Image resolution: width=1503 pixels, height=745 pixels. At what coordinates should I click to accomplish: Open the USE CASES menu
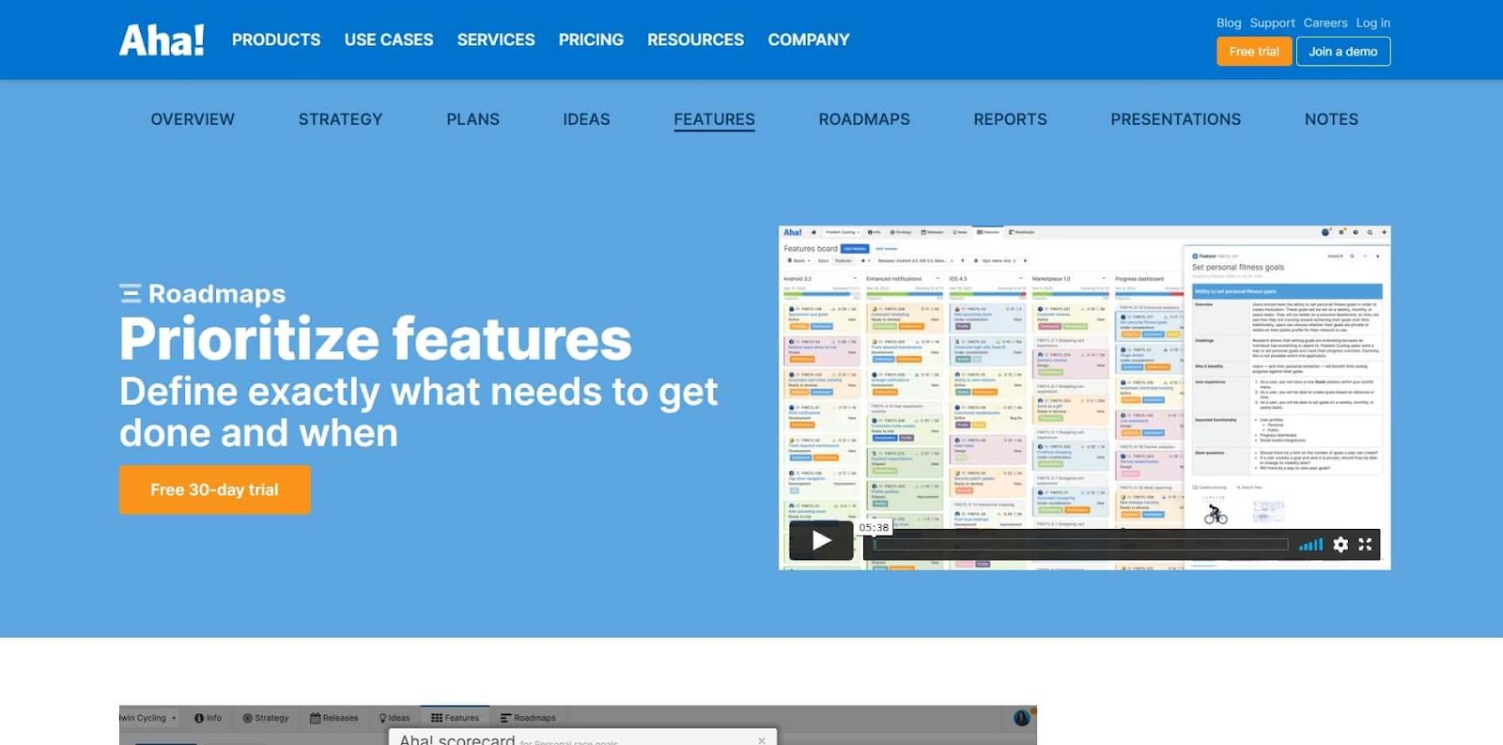(x=389, y=39)
